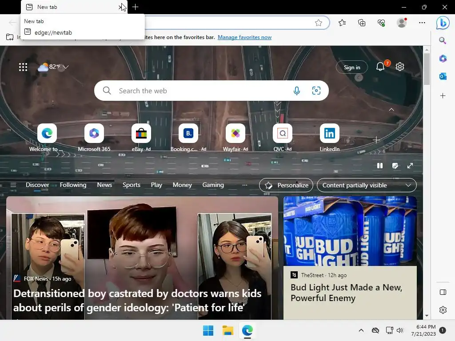The image size is (455, 341).
Task: Pause the background video
Action: pyautogui.click(x=379, y=166)
